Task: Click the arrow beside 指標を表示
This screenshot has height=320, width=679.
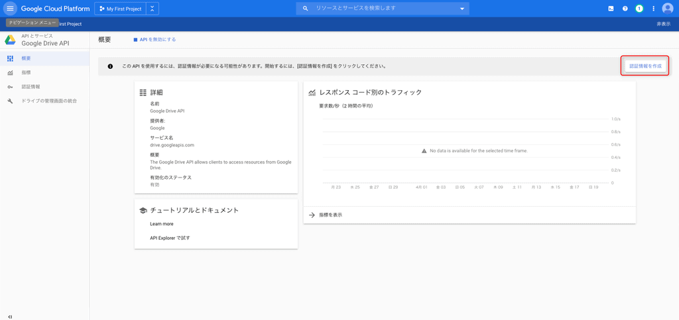Action: tap(312, 215)
